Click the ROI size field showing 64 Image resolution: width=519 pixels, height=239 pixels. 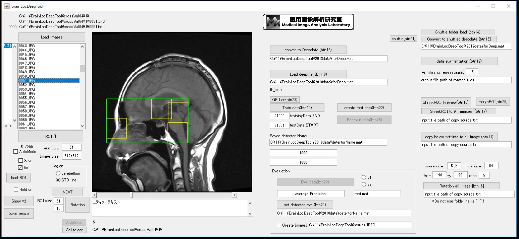pyautogui.click(x=71, y=148)
